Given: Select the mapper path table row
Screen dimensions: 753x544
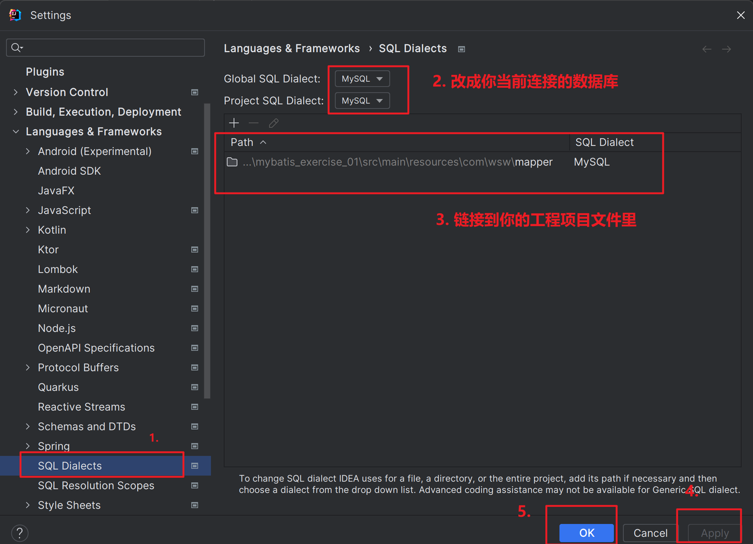Looking at the screenshot, I should click(x=482, y=162).
